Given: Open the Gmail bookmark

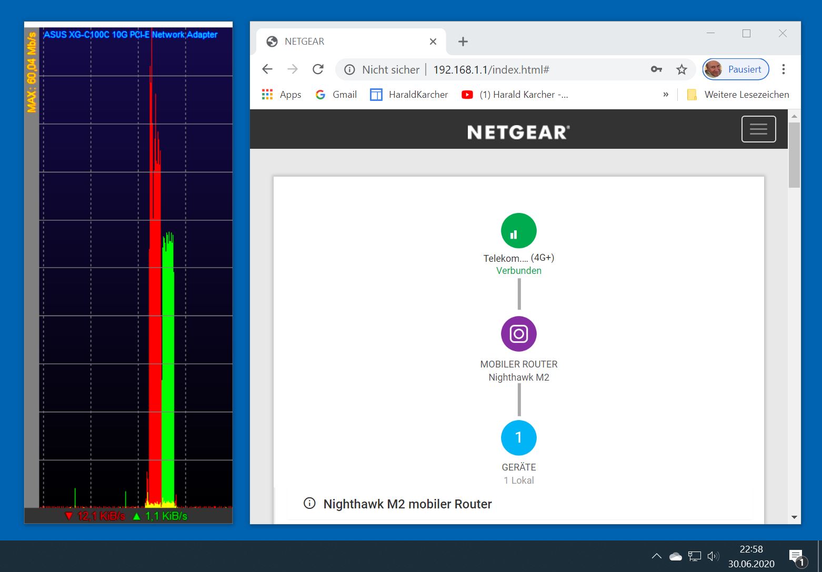Looking at the screenshot, I should 336,95.
